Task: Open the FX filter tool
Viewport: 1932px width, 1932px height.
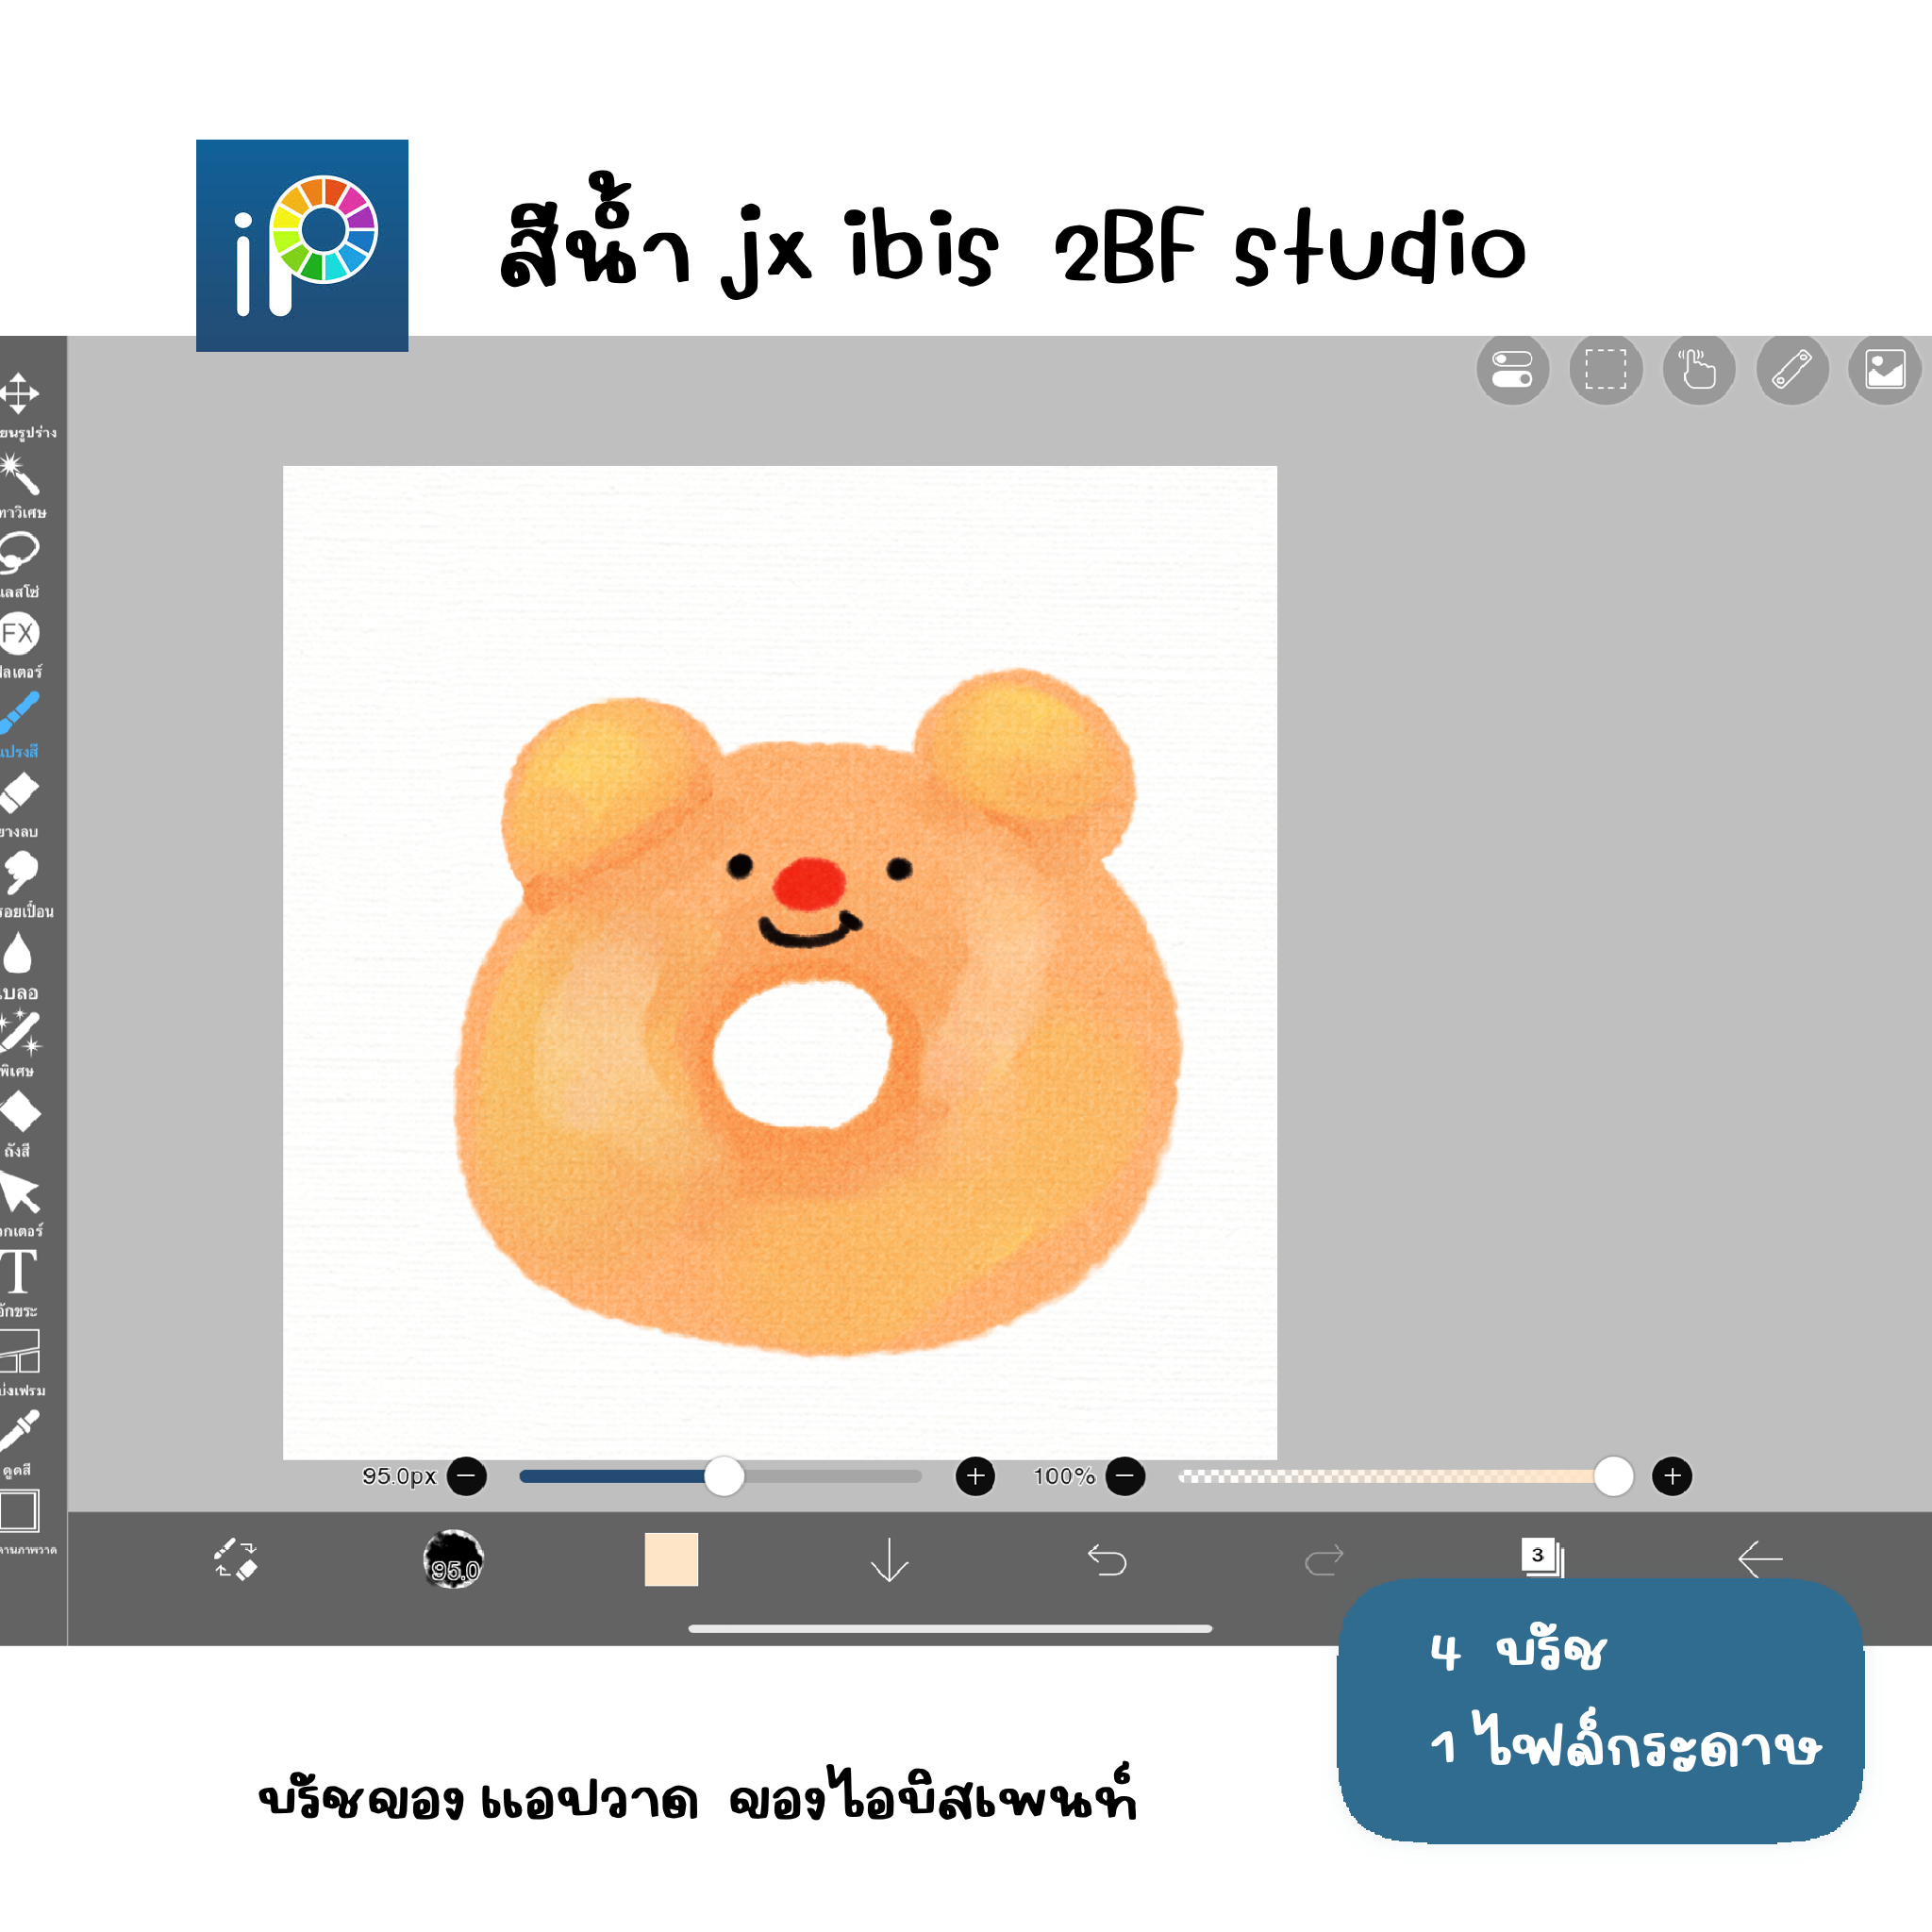Action: (x=18, y=633)
